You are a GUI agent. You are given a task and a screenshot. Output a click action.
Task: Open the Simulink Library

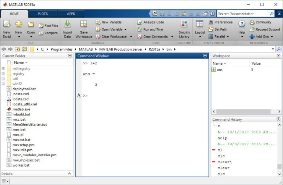[x=184, y=25]
